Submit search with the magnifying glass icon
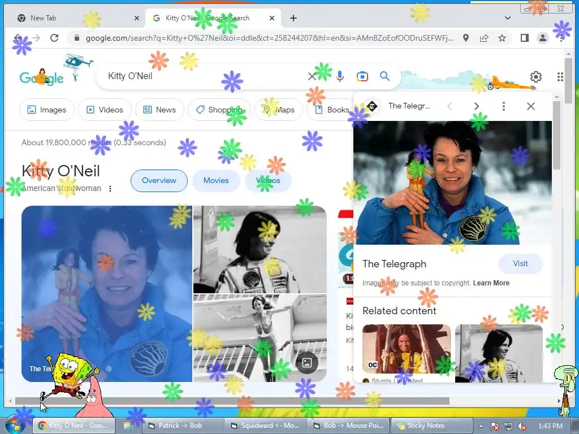This screenshot has width=579, height=434. pyautogui.click(x=384, y=76)
